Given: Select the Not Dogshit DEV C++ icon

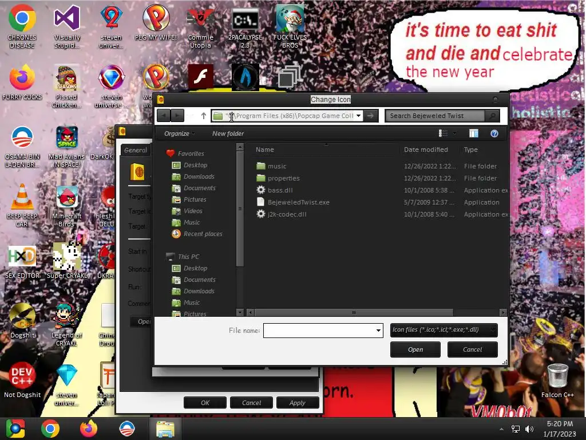Looking at the screenshot, I should pos(22,379).
